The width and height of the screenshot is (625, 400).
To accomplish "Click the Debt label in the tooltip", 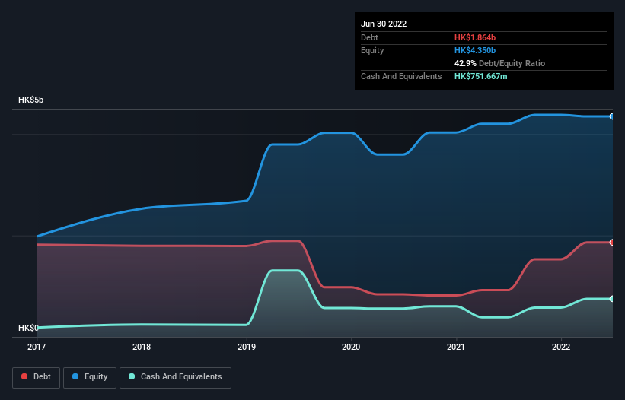I will pyautogui.click(x=369, y=37).
